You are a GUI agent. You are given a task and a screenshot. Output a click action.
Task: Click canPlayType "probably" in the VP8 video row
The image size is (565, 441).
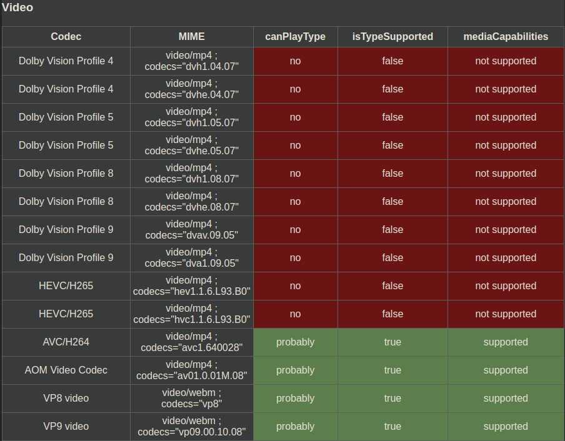[296, 398]
